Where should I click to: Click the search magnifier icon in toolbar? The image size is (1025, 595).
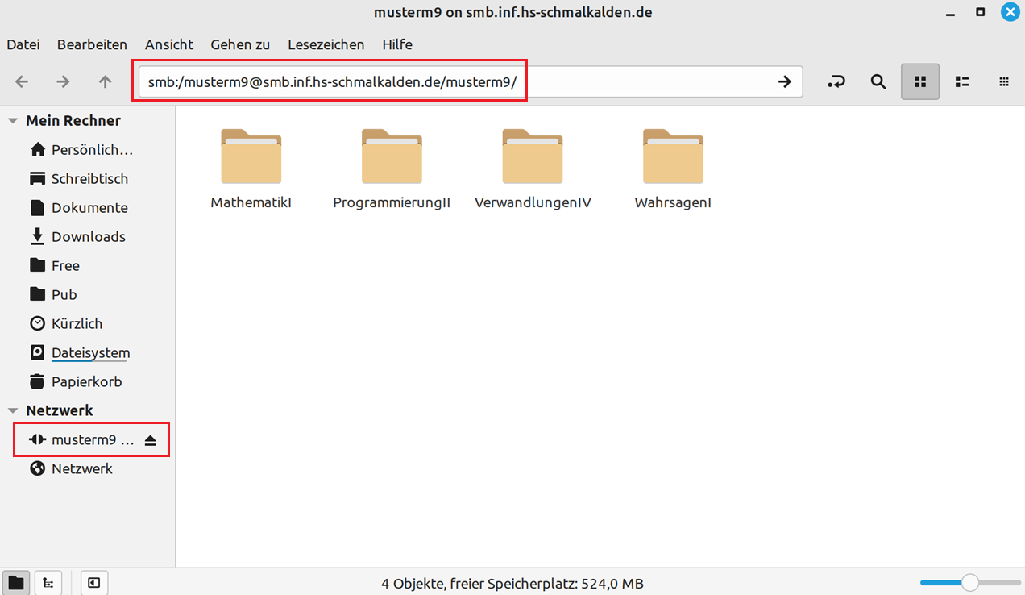878,81
